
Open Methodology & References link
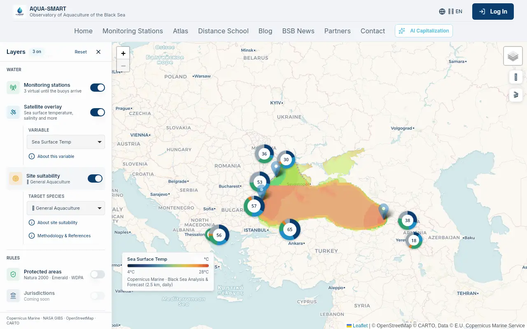pos(60,236)
